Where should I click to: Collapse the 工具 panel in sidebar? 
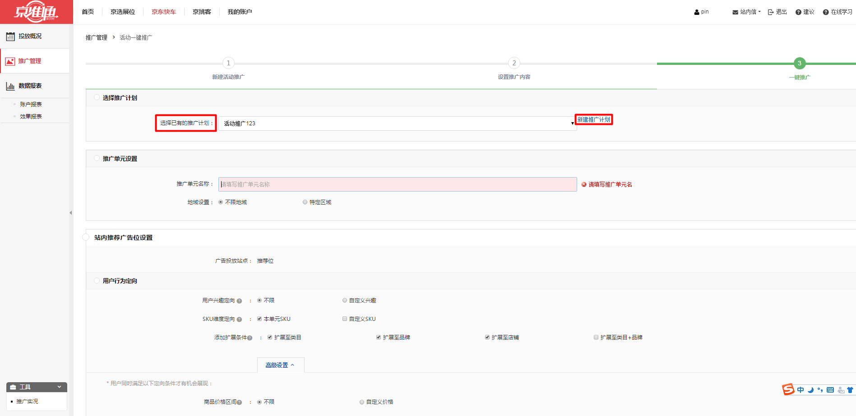[59, 387]
